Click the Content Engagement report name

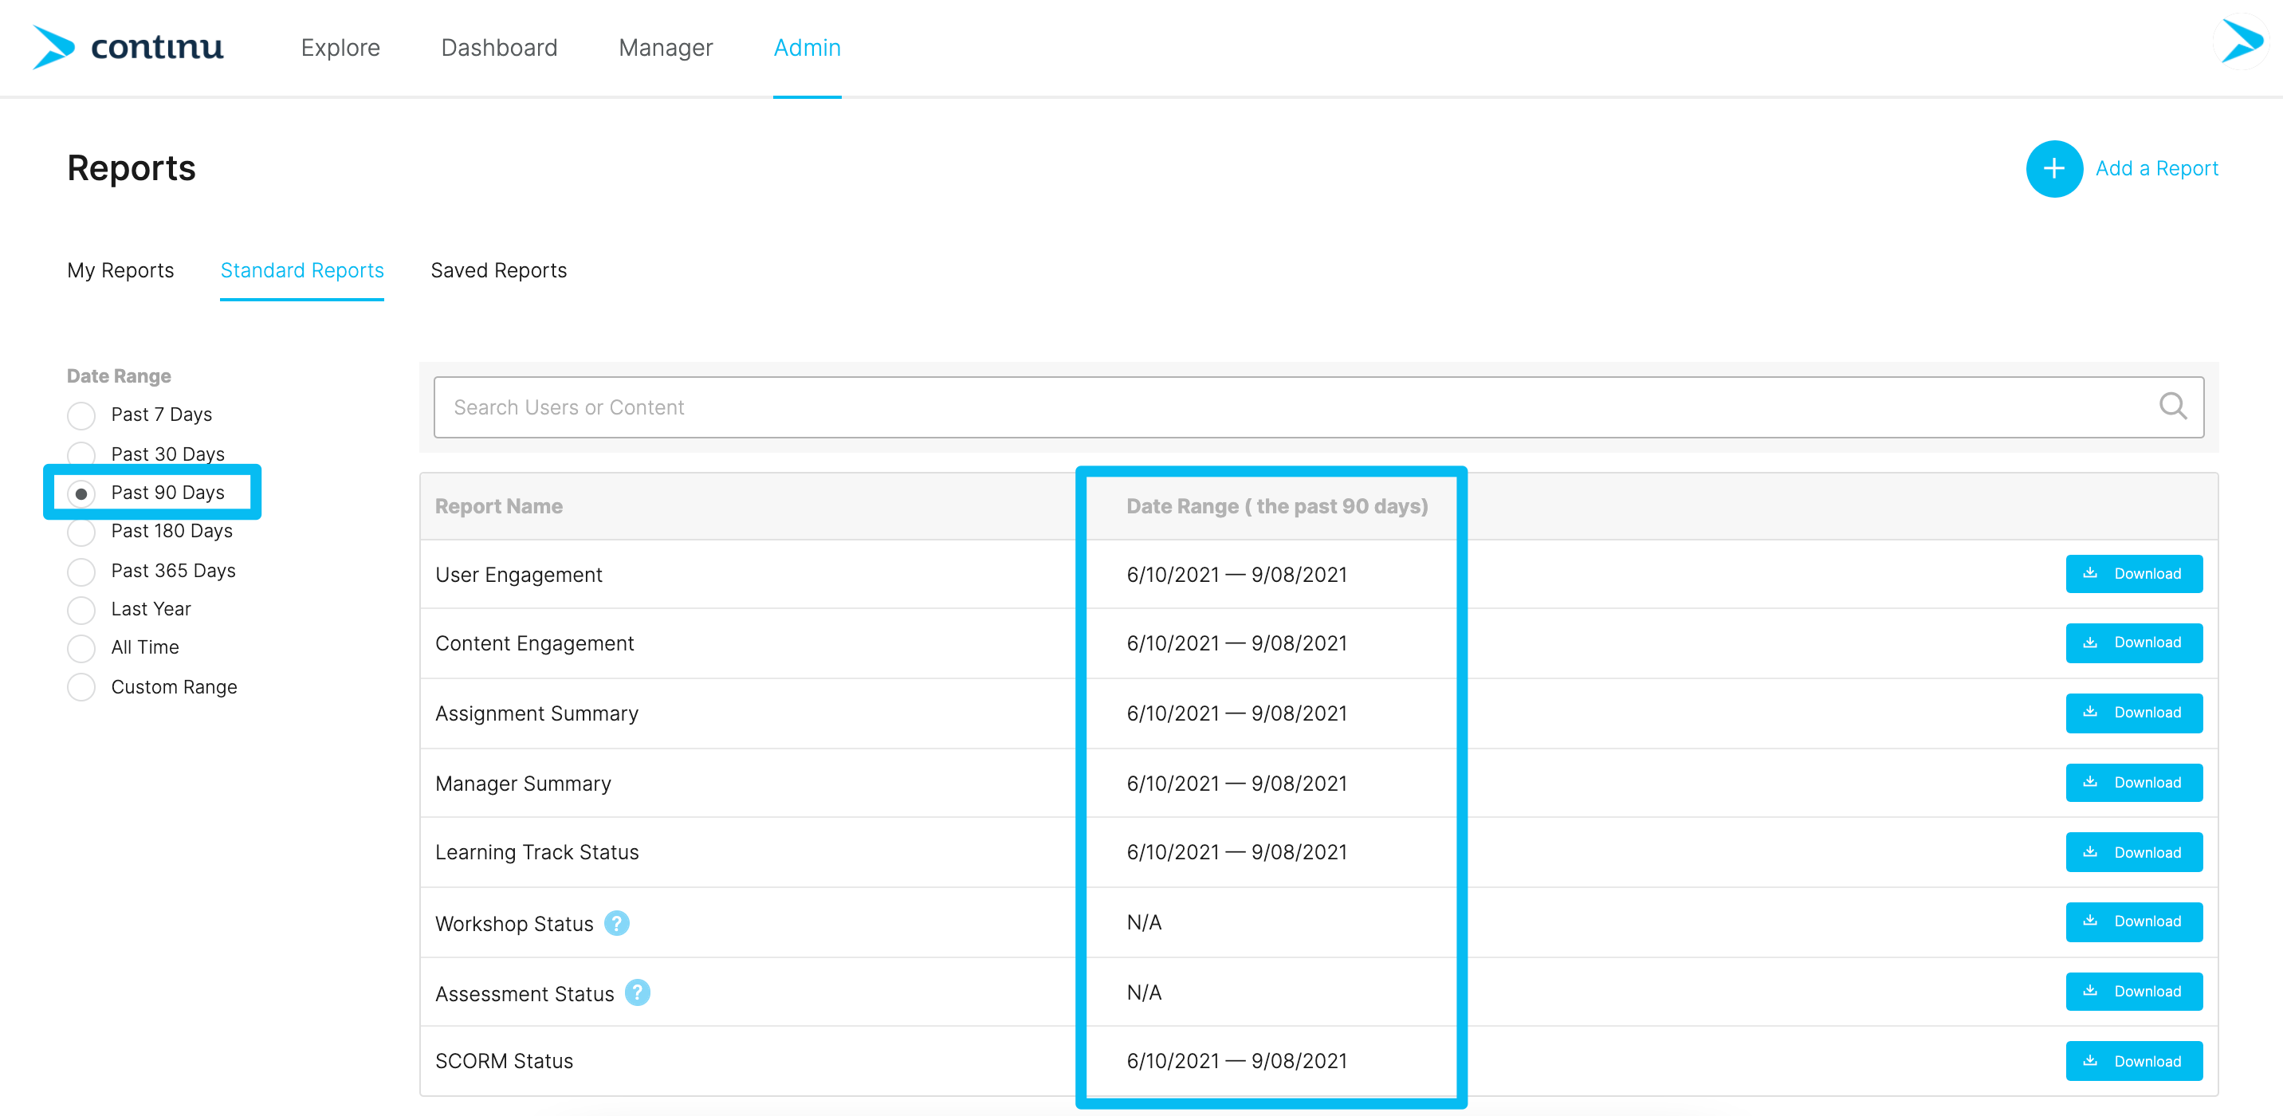pos(534,643)
